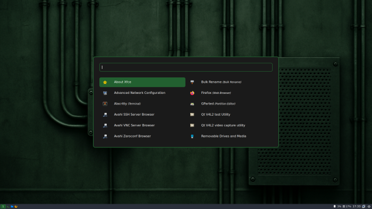Open terminal icon in bottom panel
The height and width of the screenshot is (209, 372).
coord(8,207)
